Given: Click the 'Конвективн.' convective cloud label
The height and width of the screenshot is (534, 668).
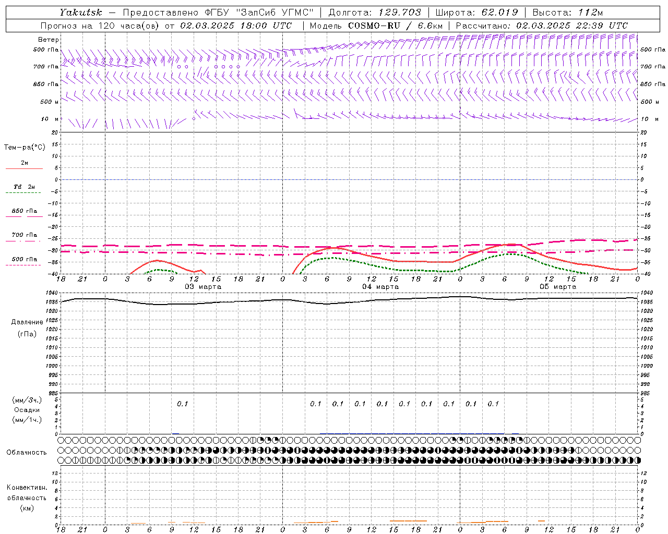Looking at the screenshot, I should (27, 488).
